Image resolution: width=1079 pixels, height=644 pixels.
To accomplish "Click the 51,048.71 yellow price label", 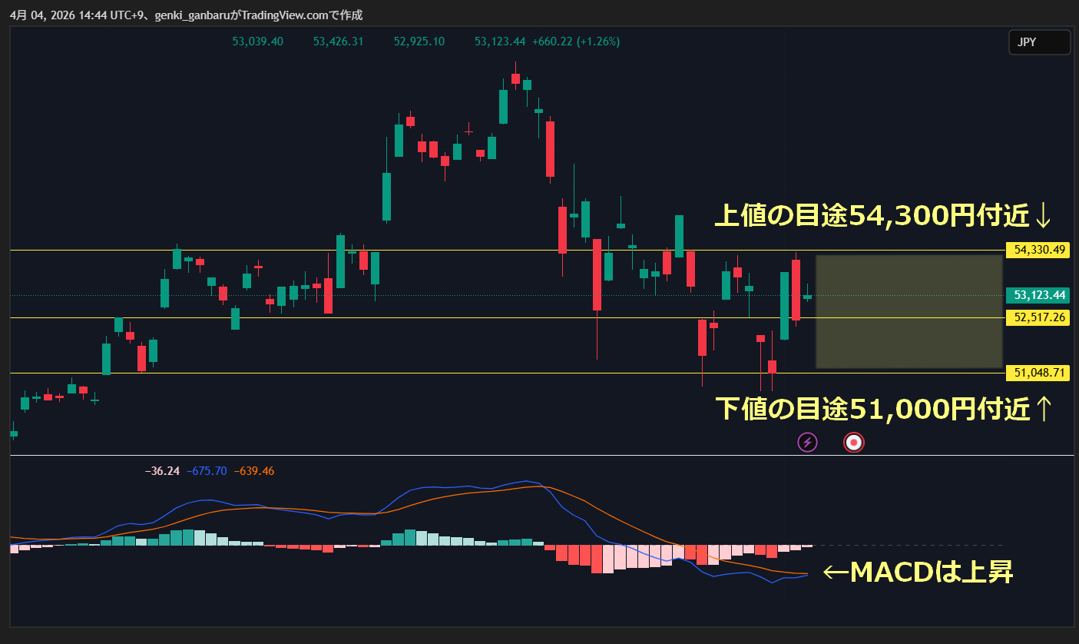I will [1036, 373].
